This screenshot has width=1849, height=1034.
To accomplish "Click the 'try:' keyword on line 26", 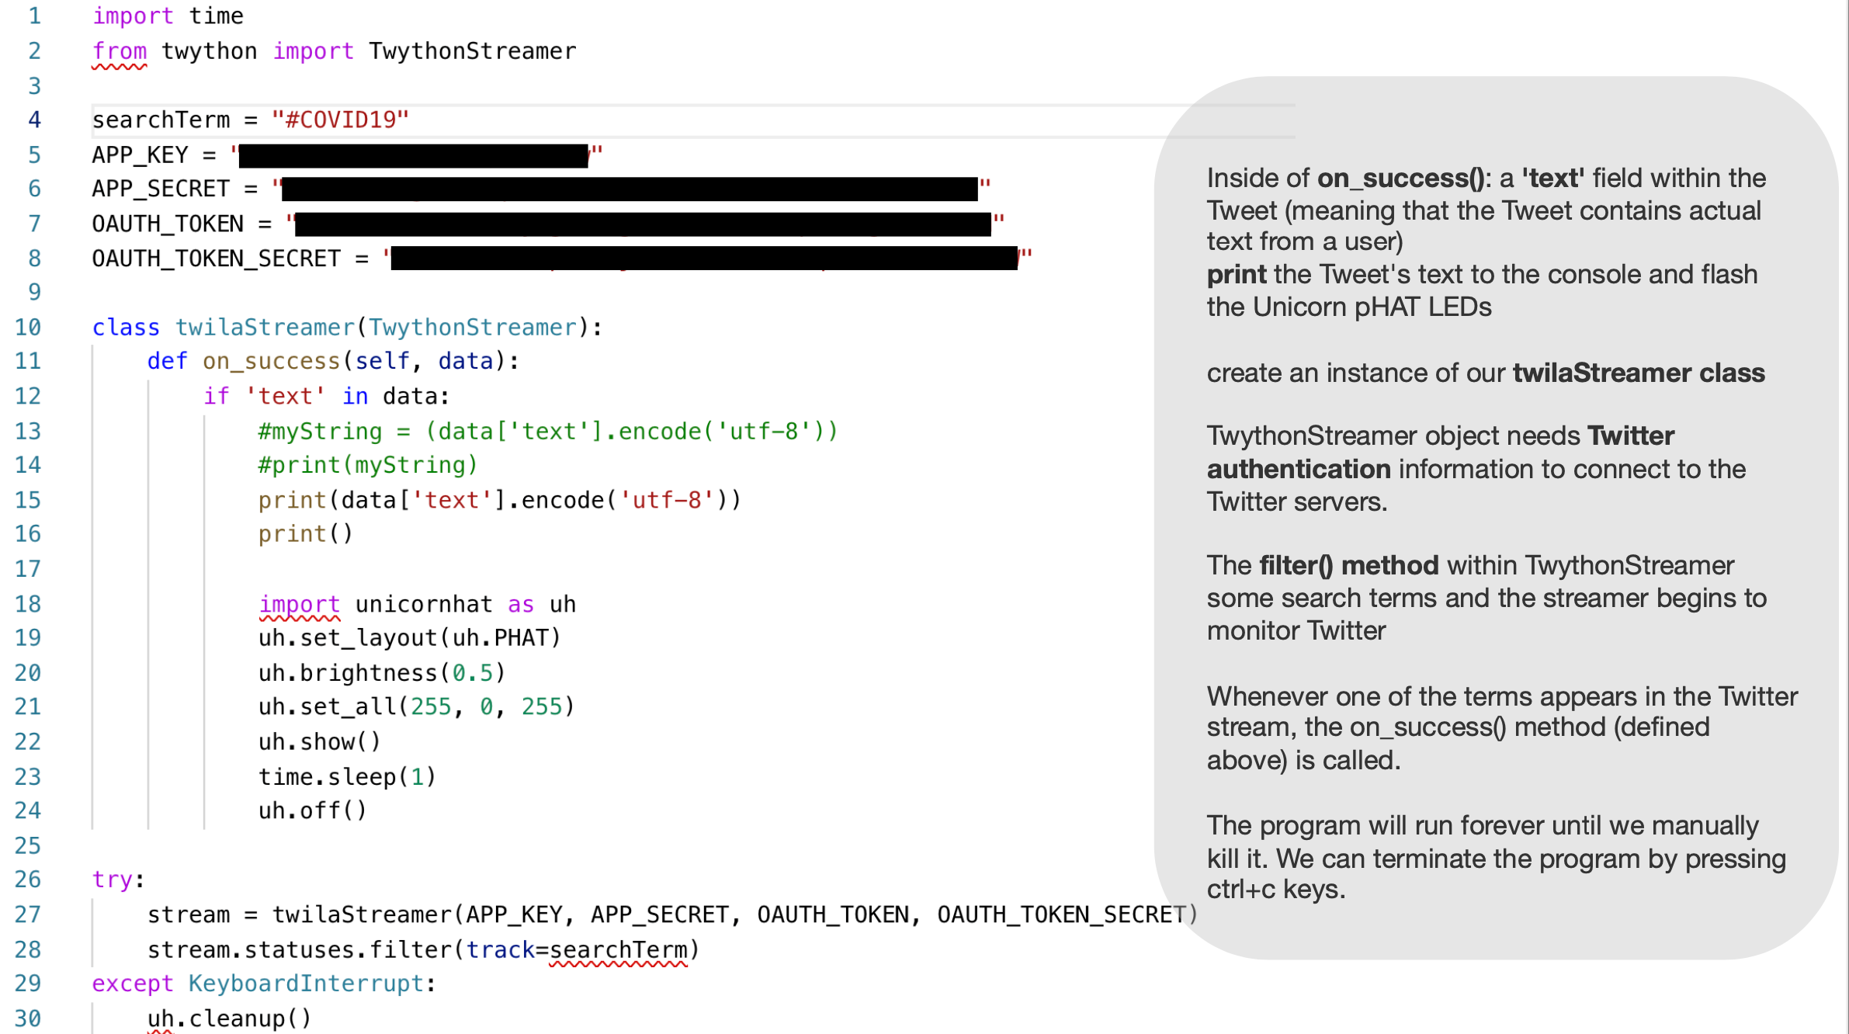I will click(119, 880).
